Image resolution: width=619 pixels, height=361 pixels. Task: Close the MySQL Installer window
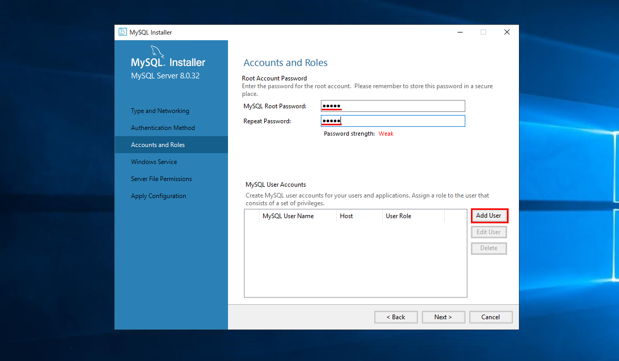point(507,32)
